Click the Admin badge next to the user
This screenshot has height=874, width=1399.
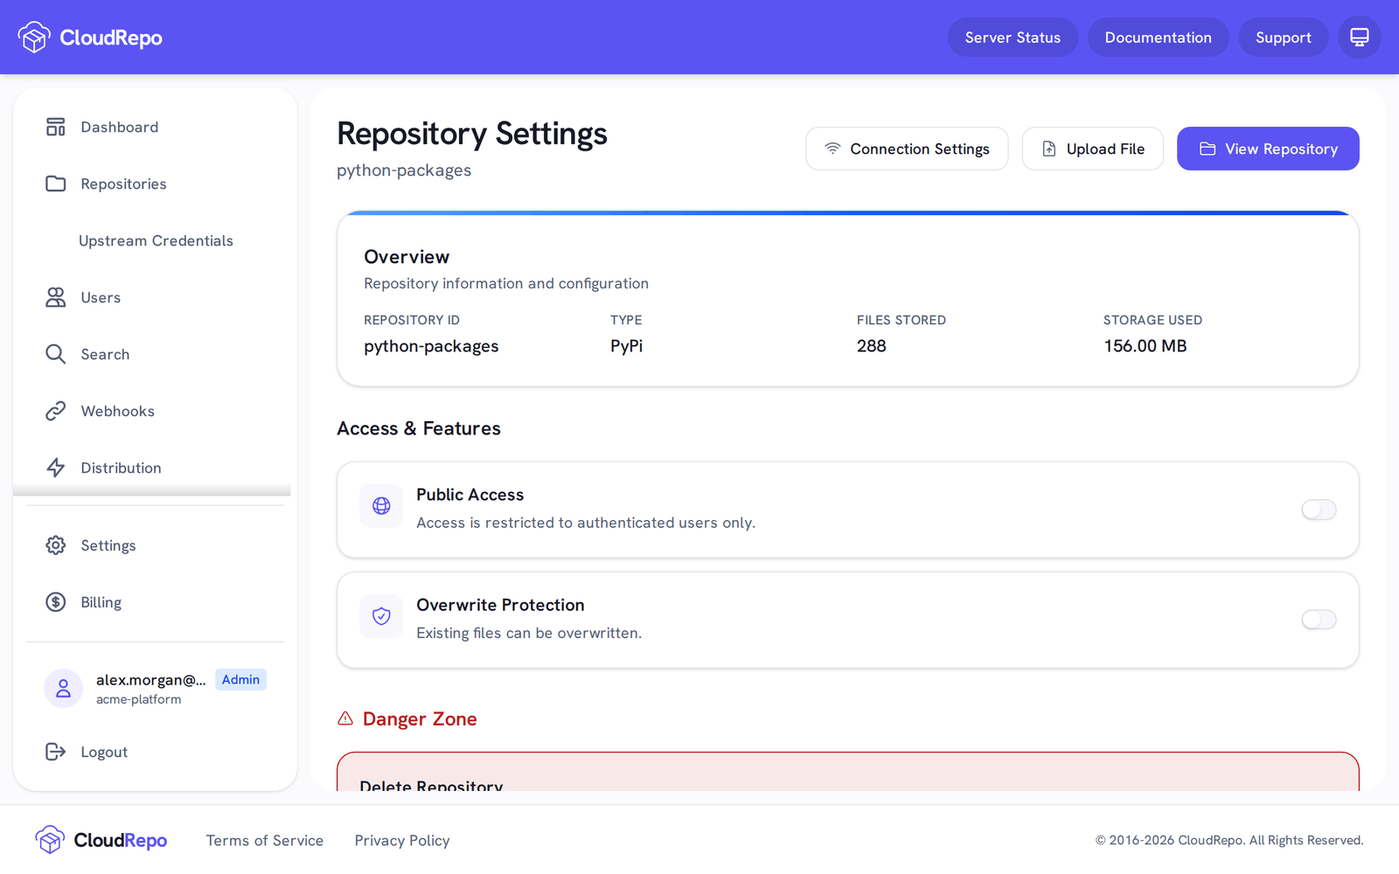tap(240, 680)
